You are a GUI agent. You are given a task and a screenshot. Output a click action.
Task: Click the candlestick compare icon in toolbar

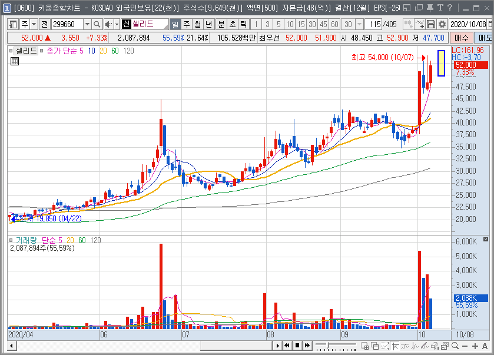[x=408, y=24]
